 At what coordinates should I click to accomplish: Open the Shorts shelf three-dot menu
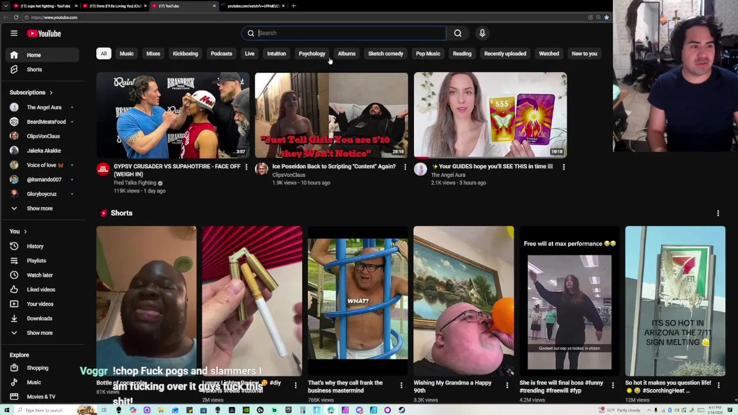click(x=718, y=213)
